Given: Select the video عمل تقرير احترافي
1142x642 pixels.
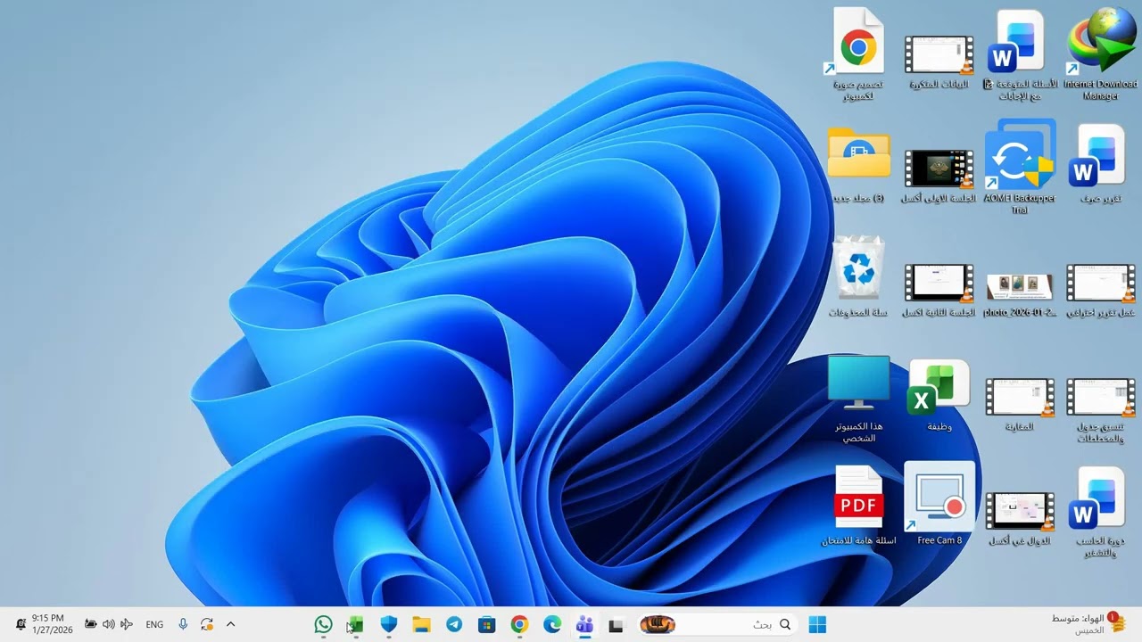Looking at the screenshot, I should [1100, 290].
